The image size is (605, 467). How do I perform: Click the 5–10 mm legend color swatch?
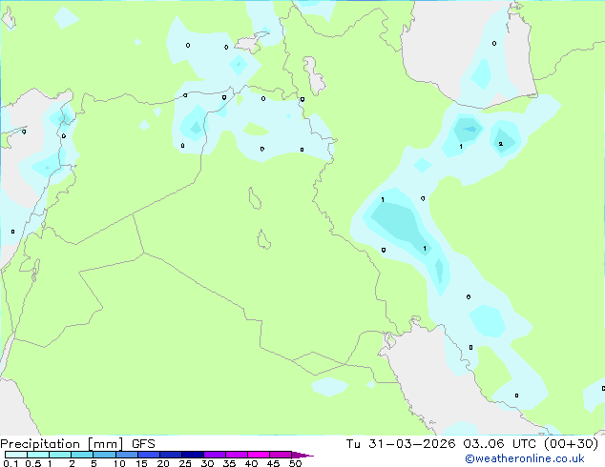pos(104,455)
